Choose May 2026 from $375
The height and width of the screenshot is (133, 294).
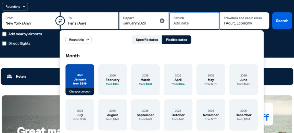click(211, 80)
